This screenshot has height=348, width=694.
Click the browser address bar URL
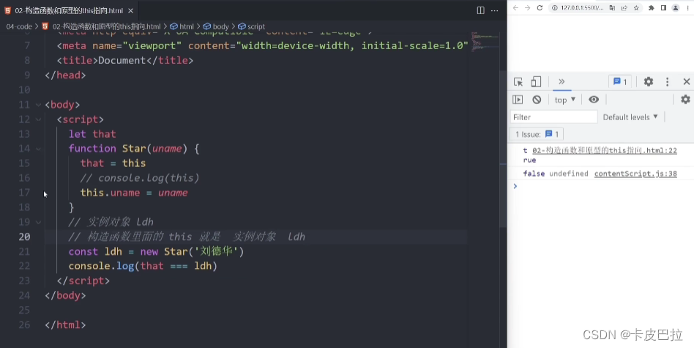tap(582, 8)
